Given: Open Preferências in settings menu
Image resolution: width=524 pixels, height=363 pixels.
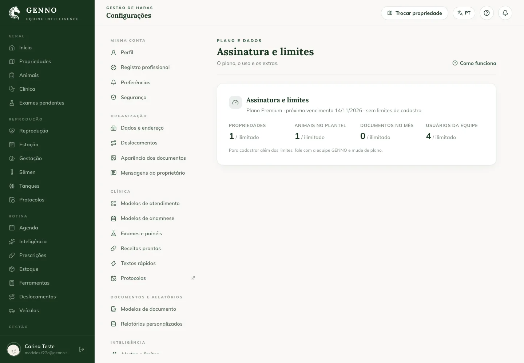Looking at the screenshot, I should pyautogui.click(x=153, y=82).
